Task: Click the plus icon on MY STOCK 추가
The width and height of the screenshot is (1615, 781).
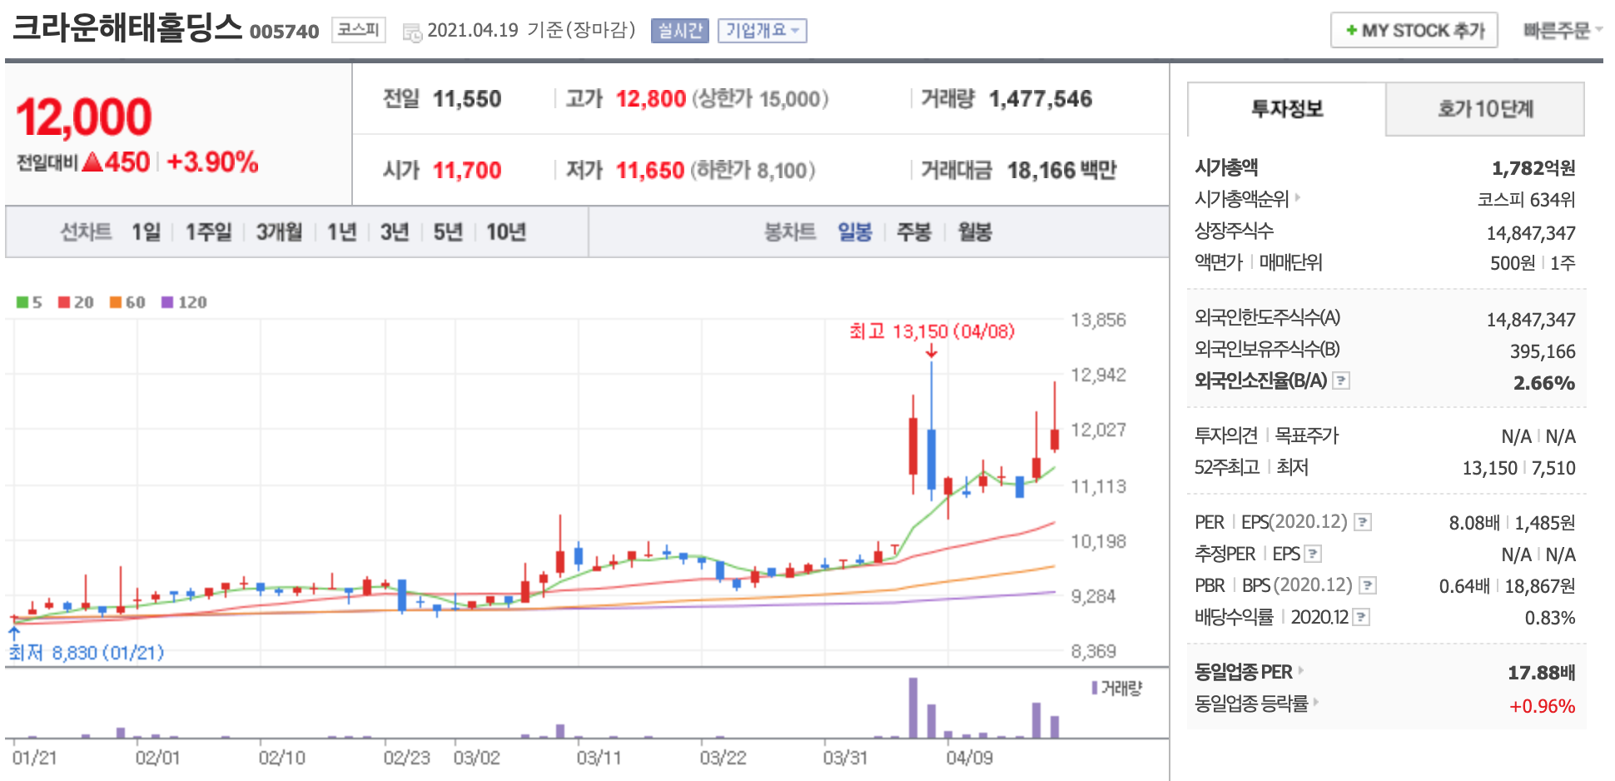Action: click(1351, 31)
